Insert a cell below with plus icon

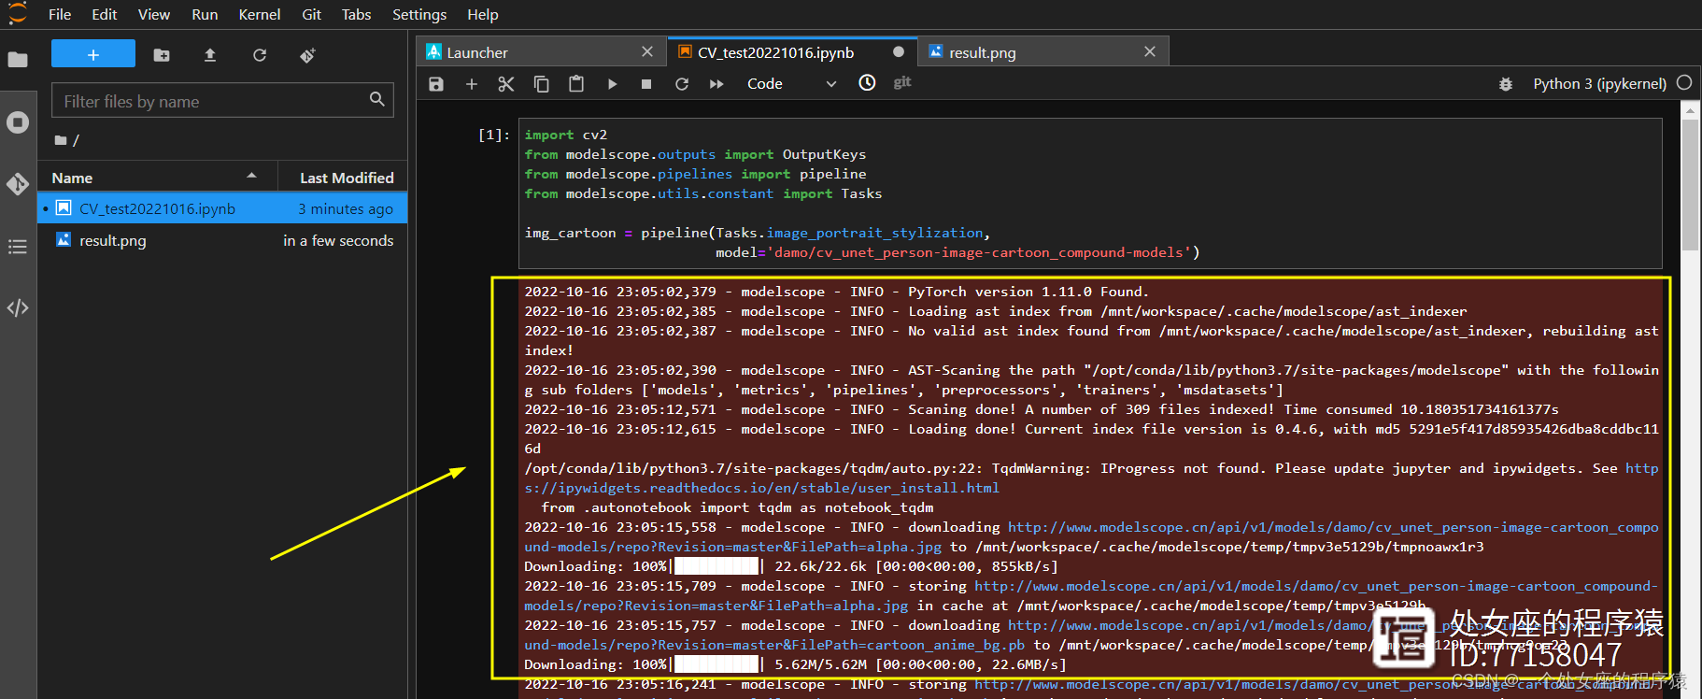[472, 84]
